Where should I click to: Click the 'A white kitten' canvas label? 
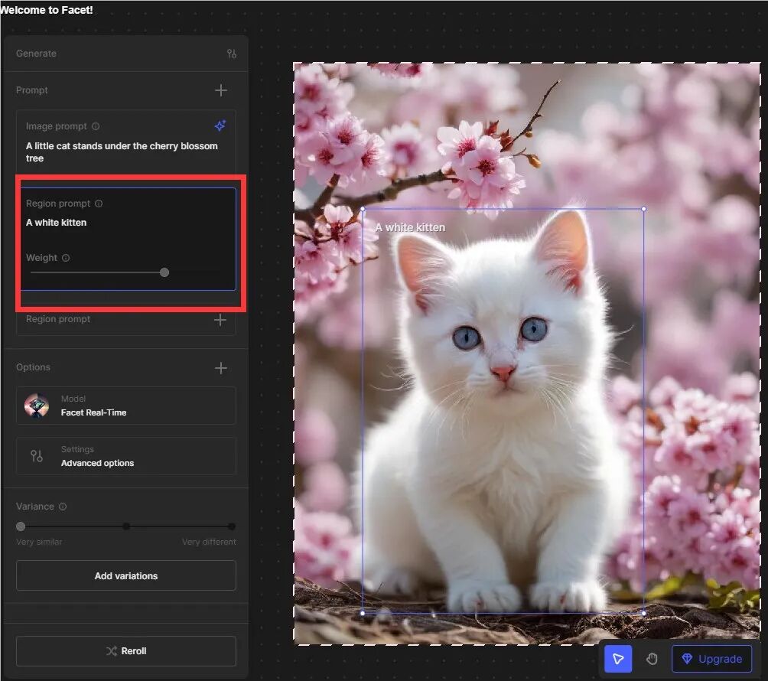411,227
